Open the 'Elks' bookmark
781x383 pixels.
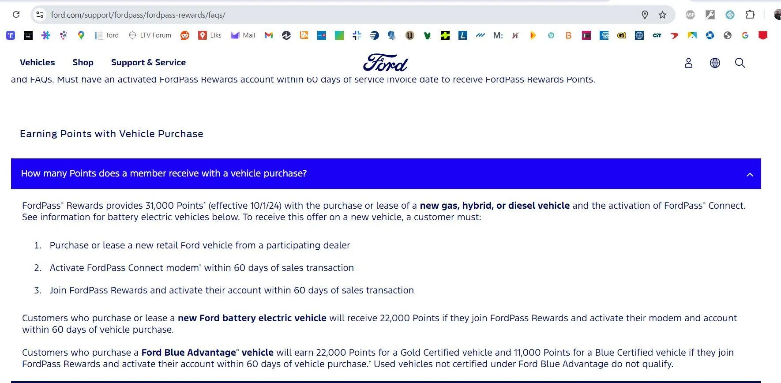tap(210, 35)
